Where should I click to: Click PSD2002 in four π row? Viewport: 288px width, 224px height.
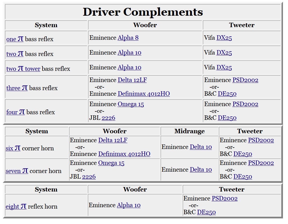[x=245, y=104]
